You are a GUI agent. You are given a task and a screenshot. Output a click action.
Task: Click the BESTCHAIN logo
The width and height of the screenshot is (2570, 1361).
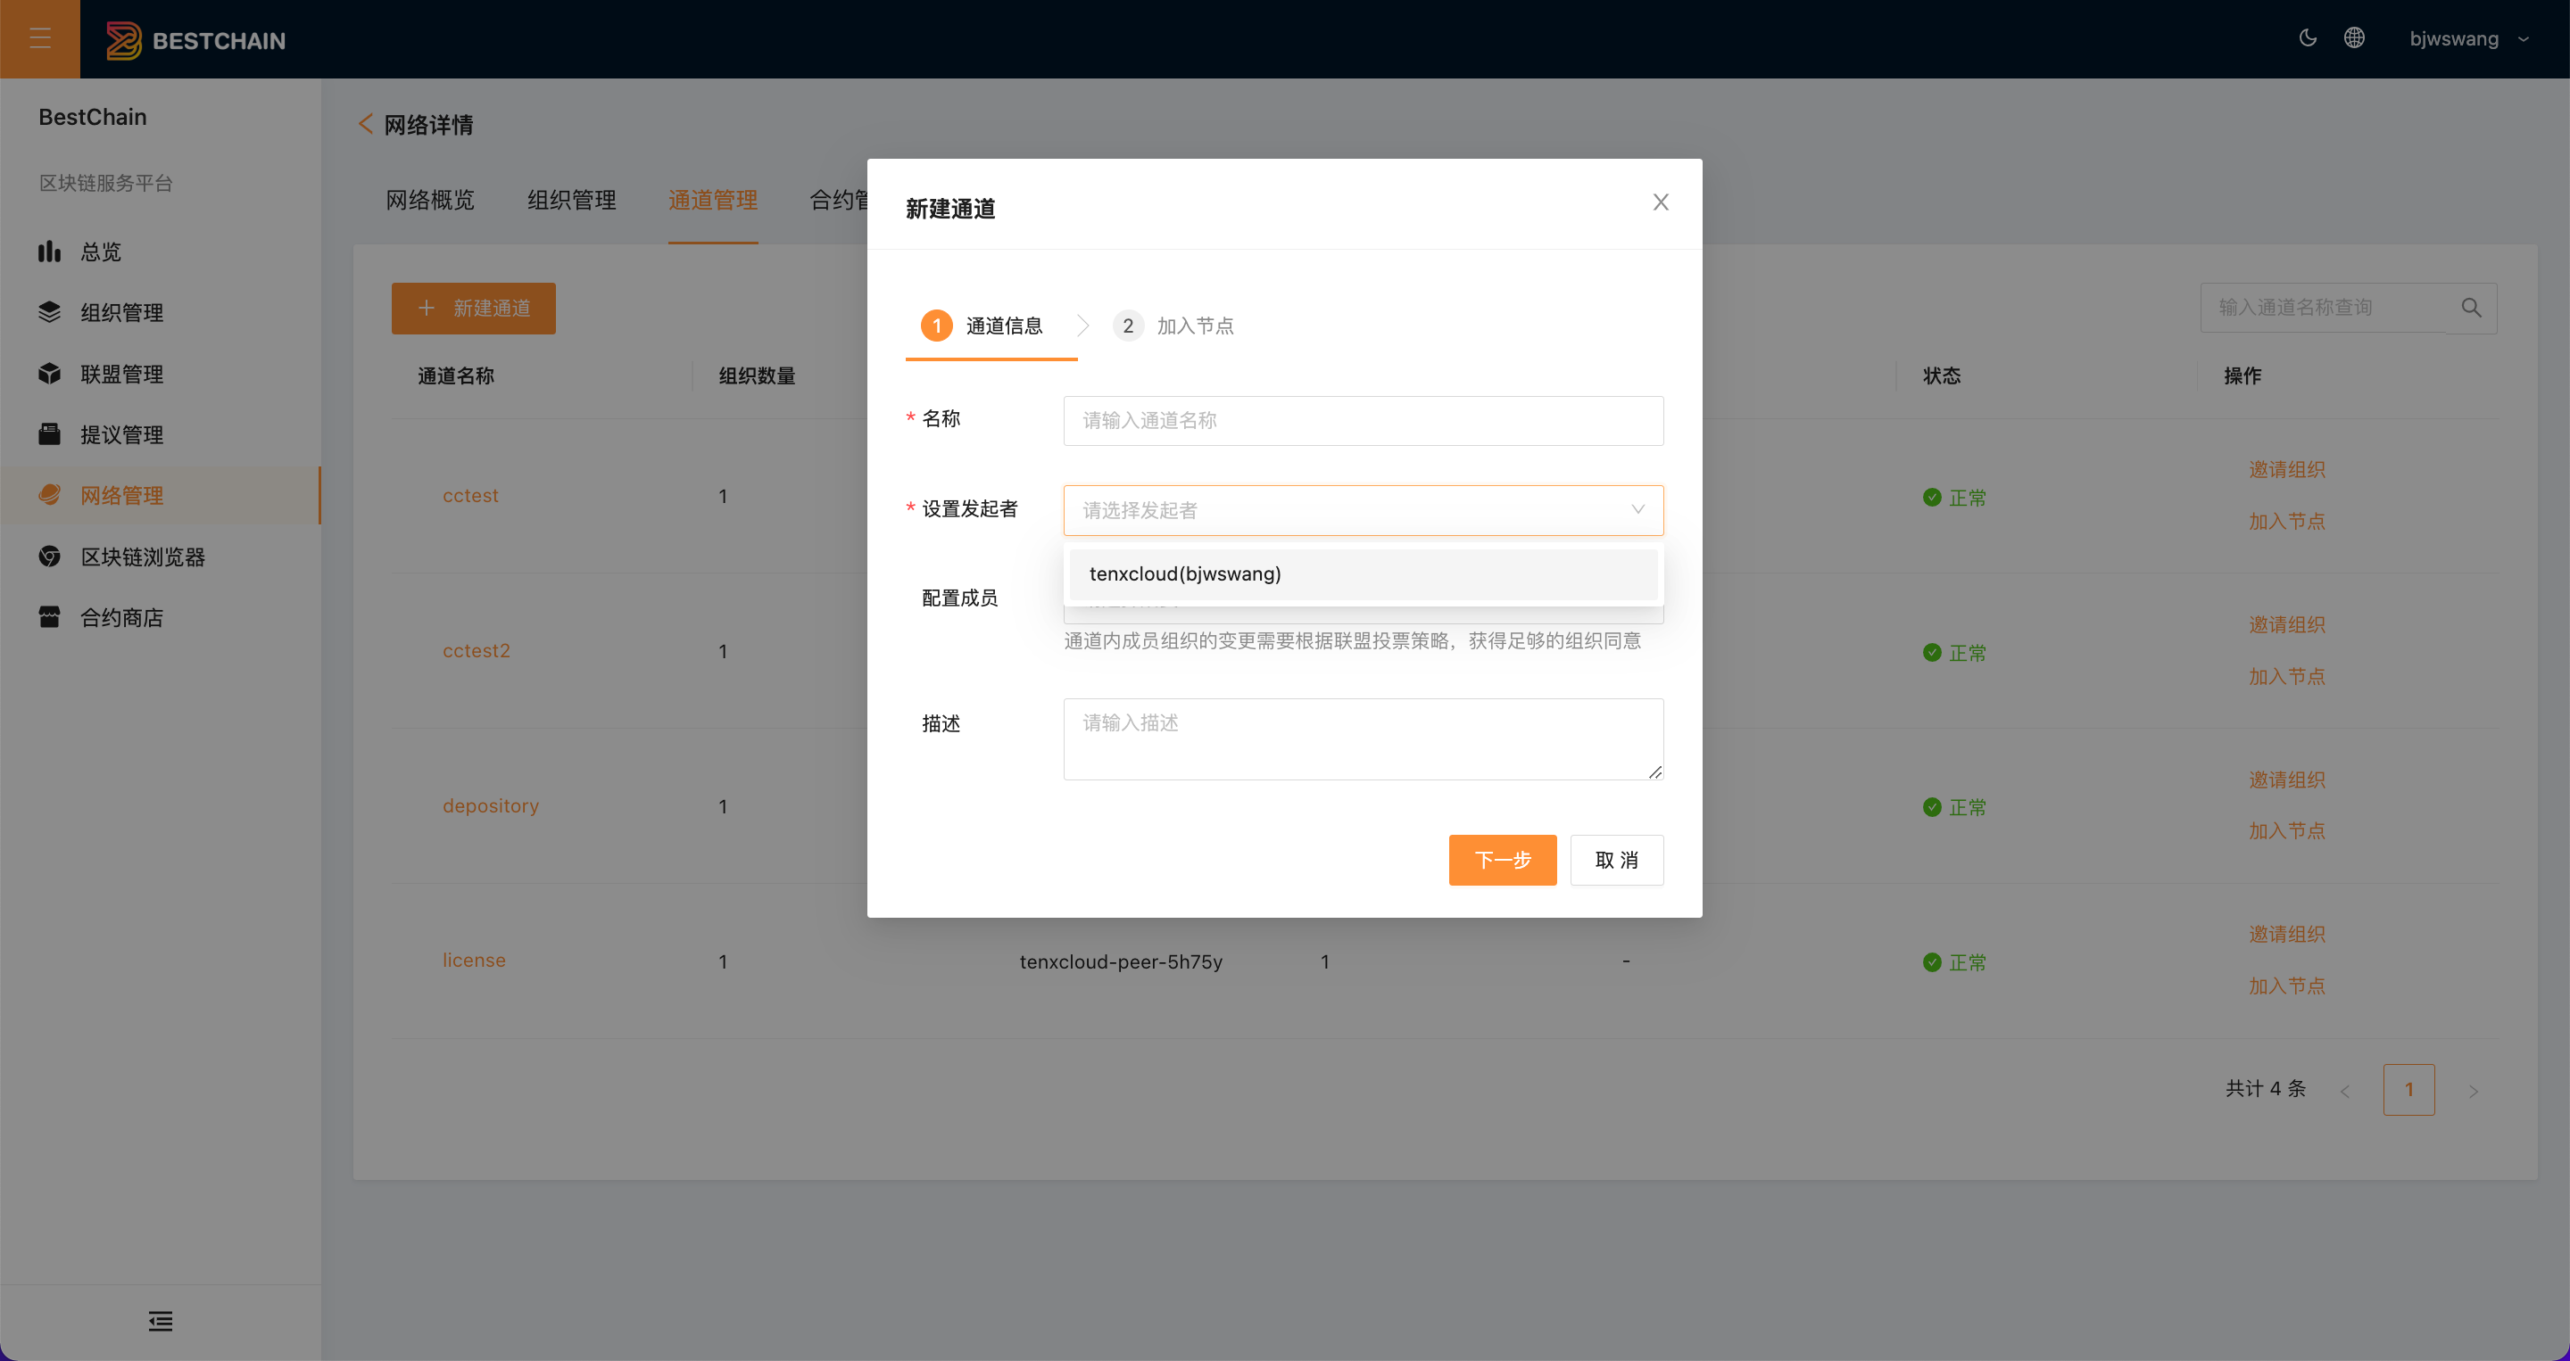[195, 40]
